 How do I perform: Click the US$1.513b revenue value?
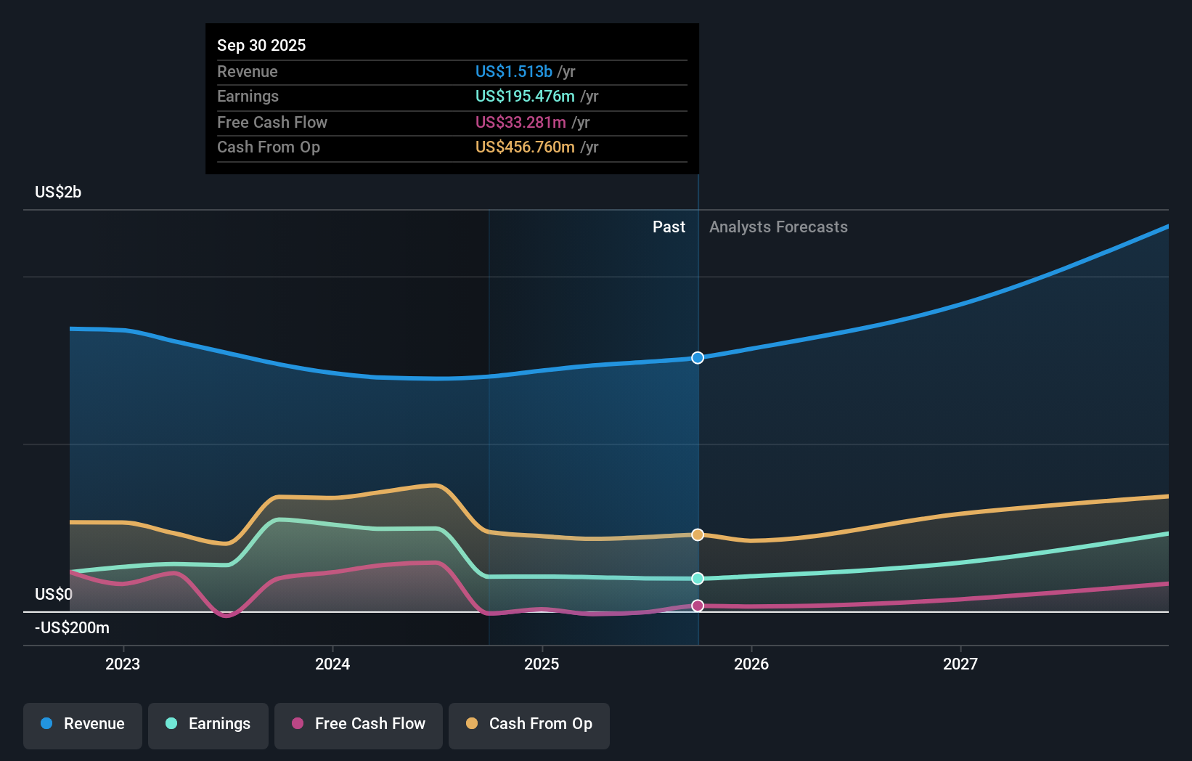pyautogui.click(x=514, y=71)
